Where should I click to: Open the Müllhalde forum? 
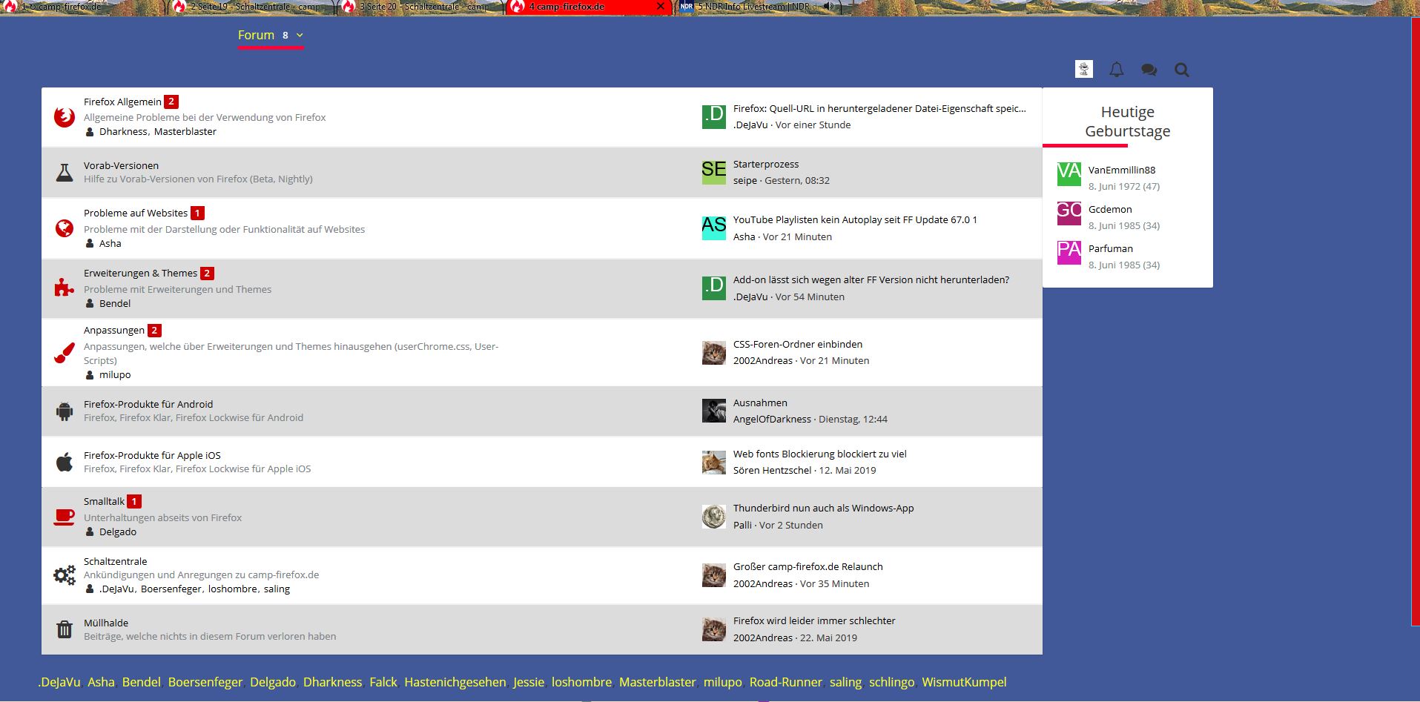click(106, 623)
